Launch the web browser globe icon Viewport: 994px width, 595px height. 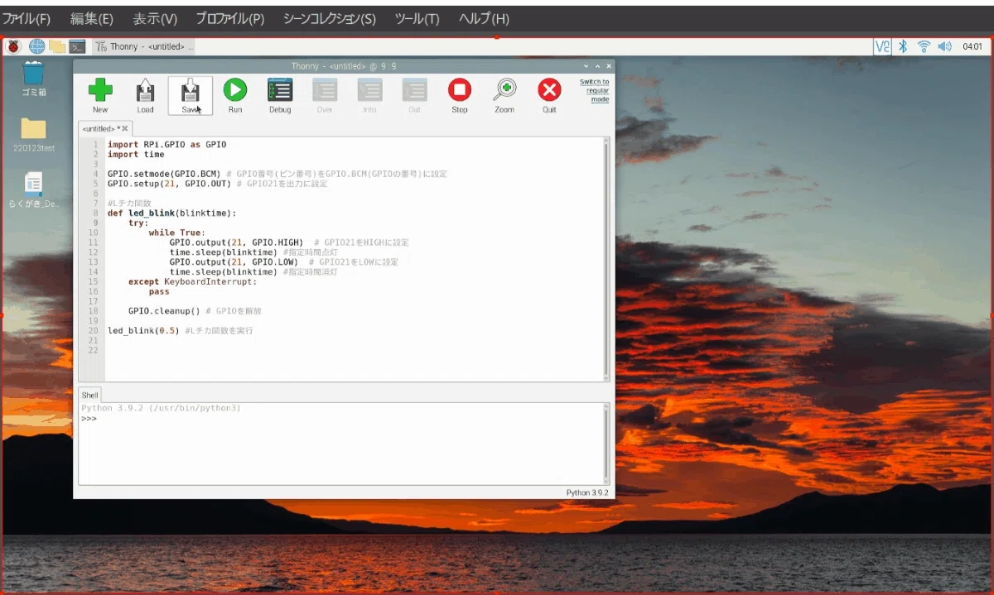pos(36,46)
